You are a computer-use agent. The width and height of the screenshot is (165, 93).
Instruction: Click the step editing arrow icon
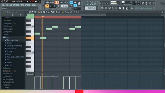click(75, 3)
